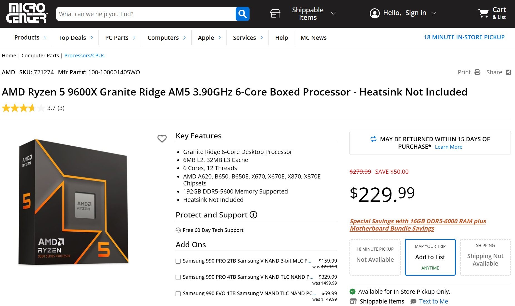
Task: Check the Samsung 990 PRO 4TB add-on
Action: 178,277
